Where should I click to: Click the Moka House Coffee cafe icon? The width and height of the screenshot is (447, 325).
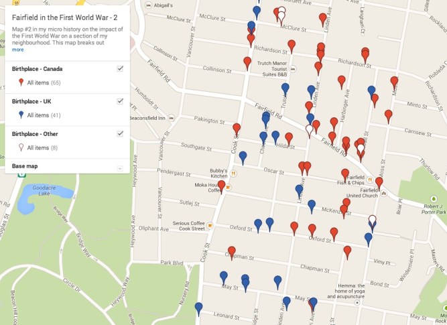(x=228, y=187)
